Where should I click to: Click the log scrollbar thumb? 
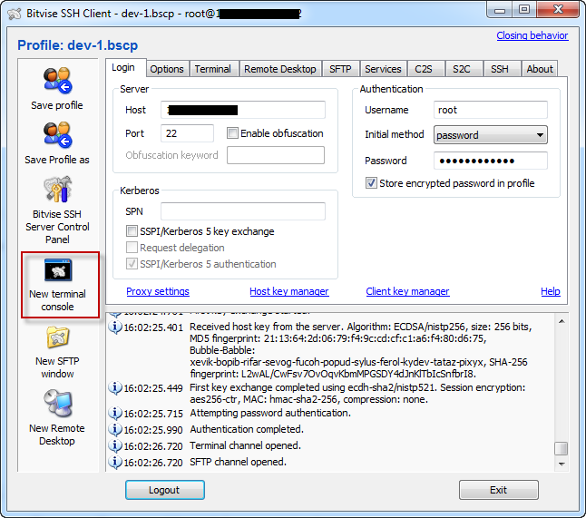tap(562, 448)
